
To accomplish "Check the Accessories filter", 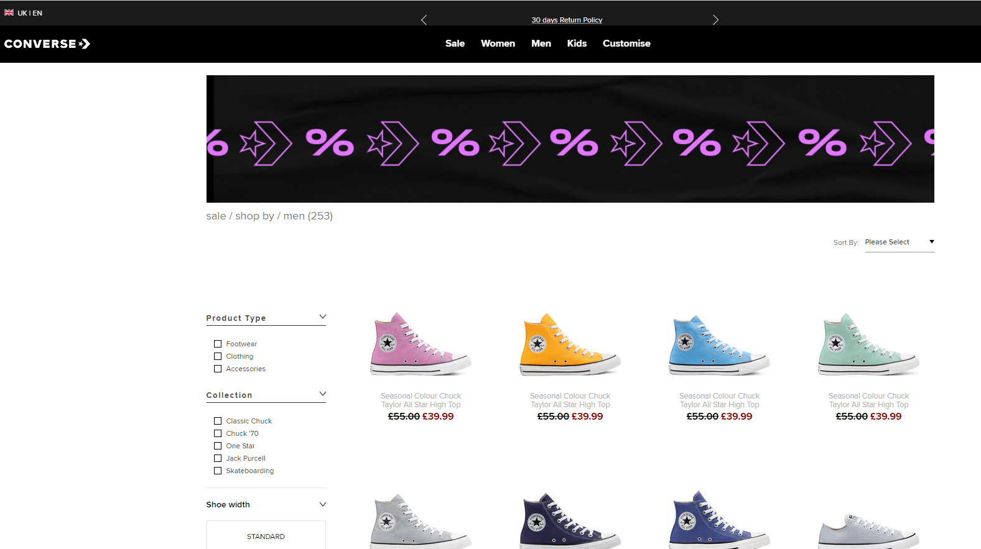I will [218, 369].
